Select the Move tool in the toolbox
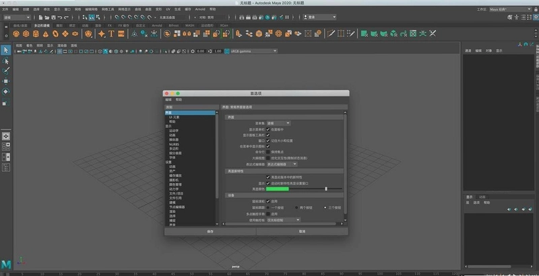This screenshot has width=539, height=276. pyautogui.click(x=6, y=81)
